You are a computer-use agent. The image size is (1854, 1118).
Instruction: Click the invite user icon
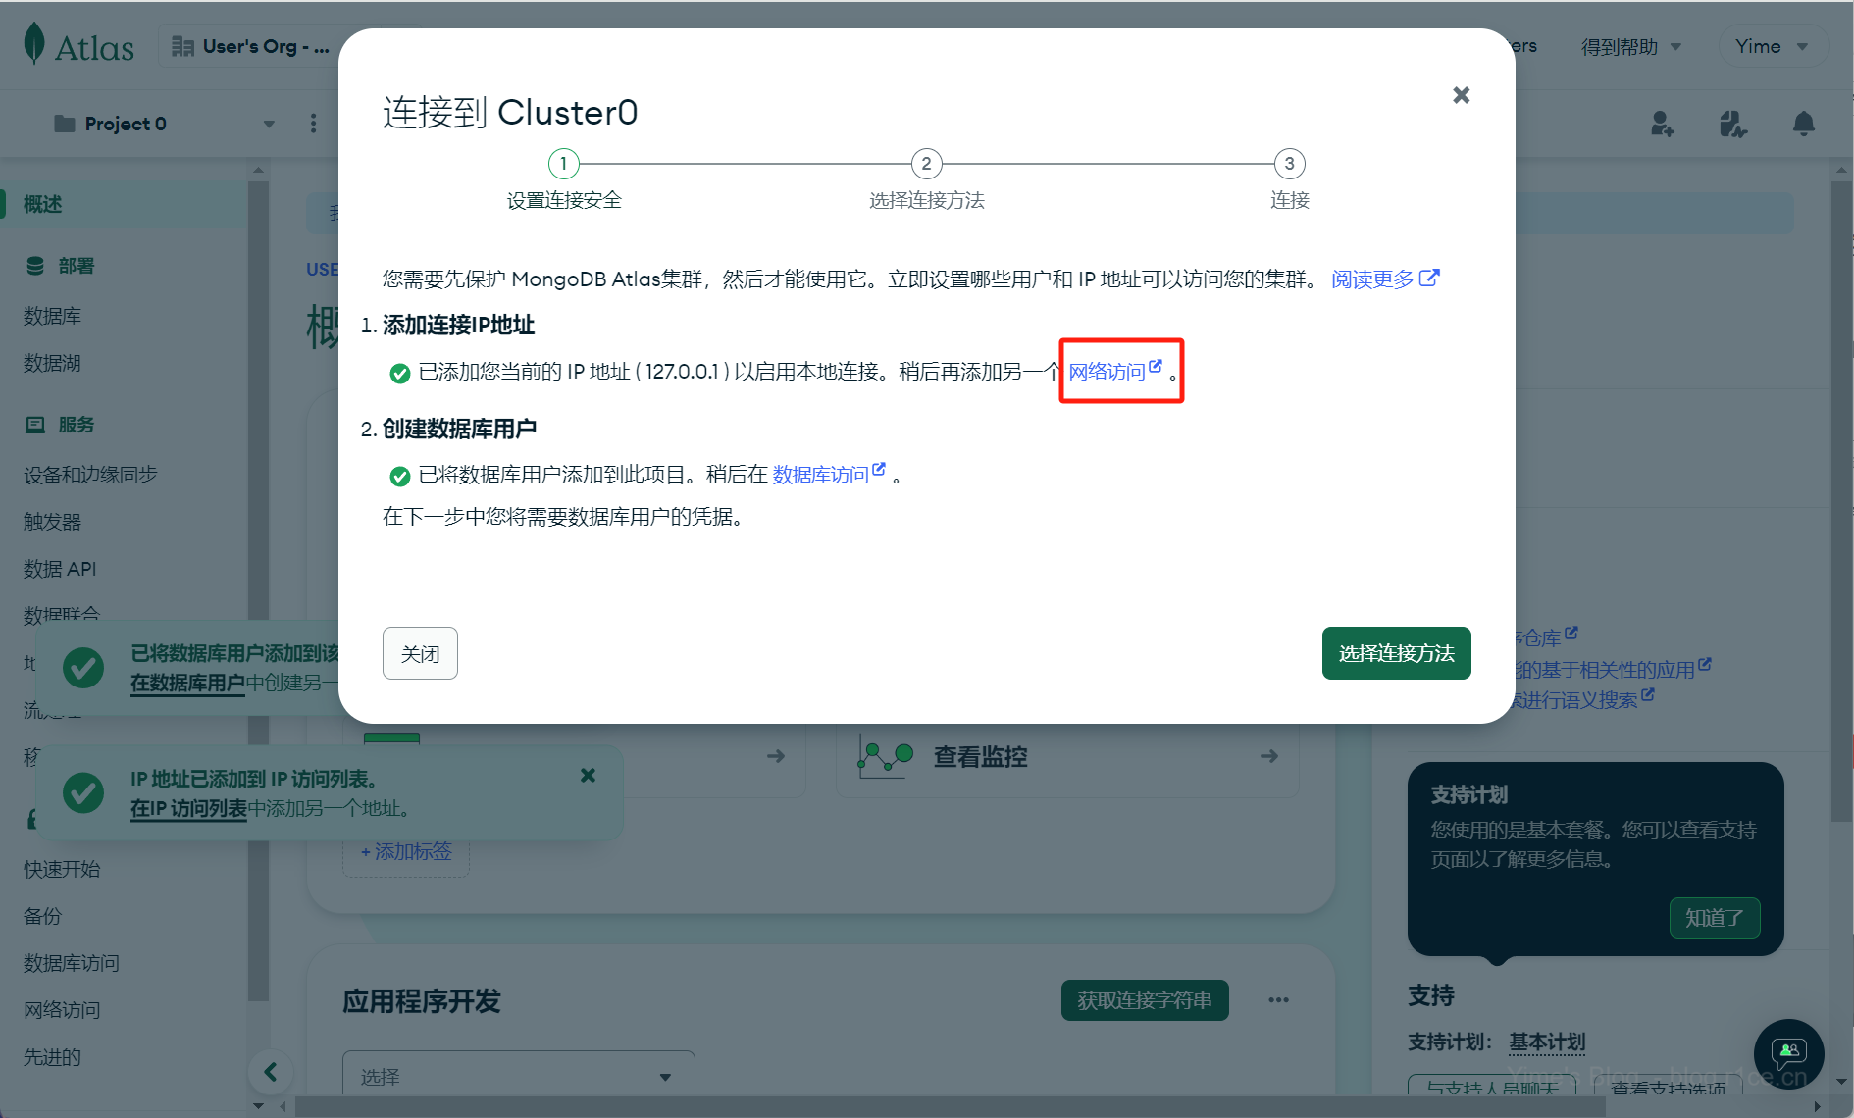[x=1662, y=124]
